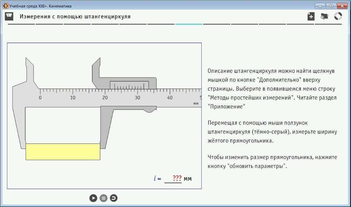Image resolution: width=351 pixels, height=207 pixels.
Task: Click the blue l = label
Action: pos(158,178)
